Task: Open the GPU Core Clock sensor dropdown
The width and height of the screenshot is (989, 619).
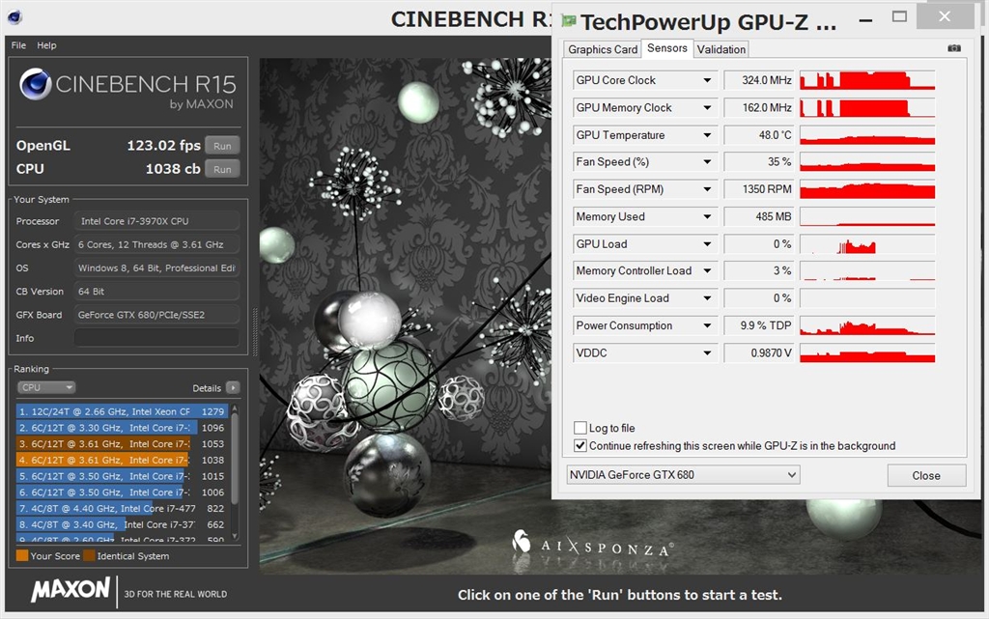Action: click(x=707, y=81)
